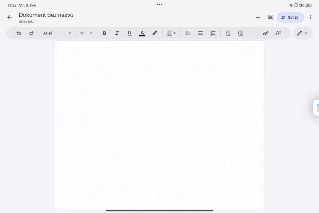Open the three-dot more options menu
The height and width of the screenshot is (213, 319).
click(x=311, y=17)
